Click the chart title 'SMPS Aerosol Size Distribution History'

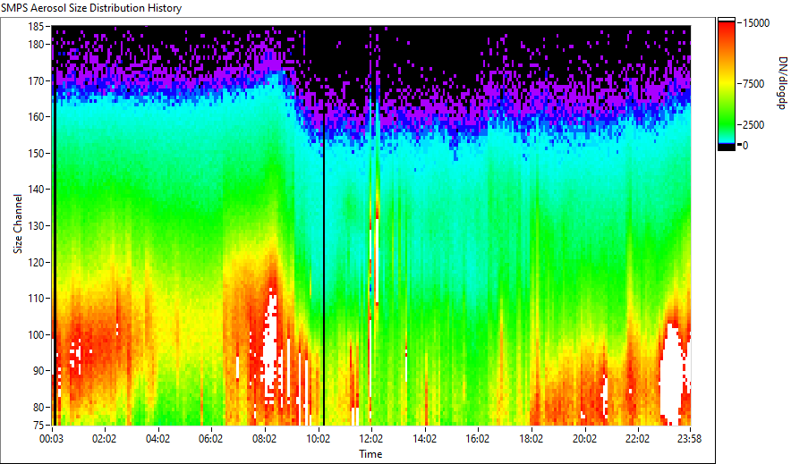click(91, 8)
